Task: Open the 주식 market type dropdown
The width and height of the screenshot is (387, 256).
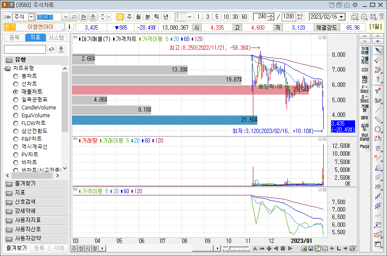Action: (x=31, y=17)
